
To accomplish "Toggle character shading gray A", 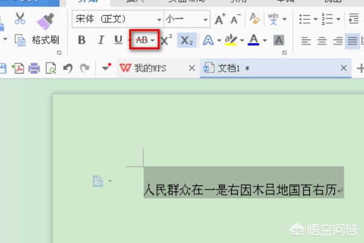I will [x=279, y=40].
